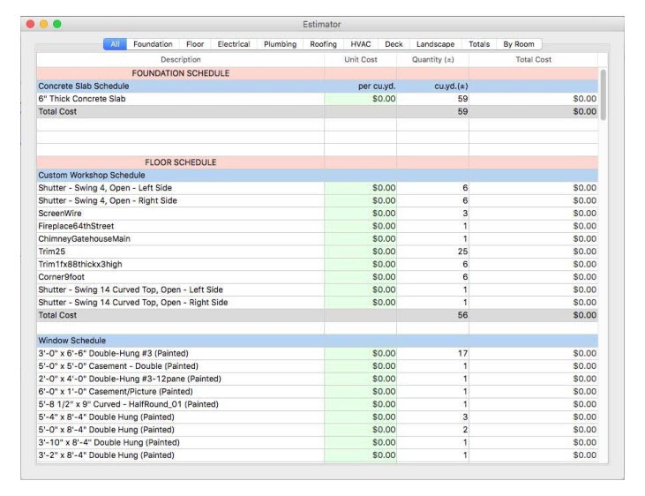The image size is (645, 496).
Task: Click the quantity total 56
Action: click(462, 315)
